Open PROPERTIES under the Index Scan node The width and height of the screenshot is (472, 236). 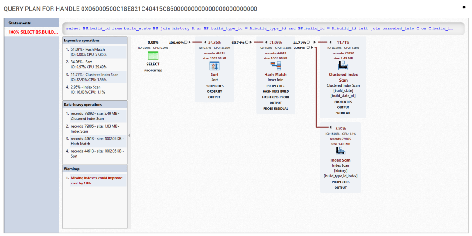(341, 182)
